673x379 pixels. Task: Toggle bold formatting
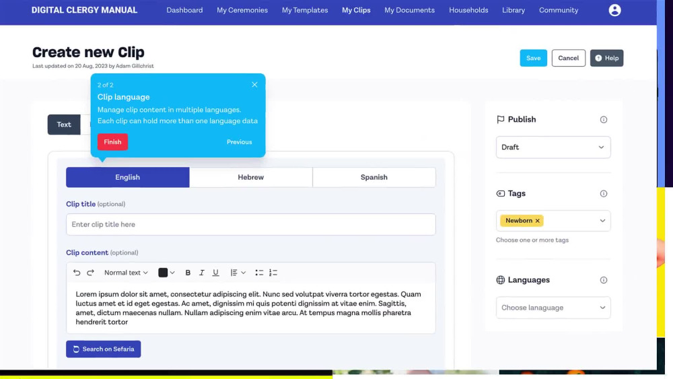(x=188, y=273)
